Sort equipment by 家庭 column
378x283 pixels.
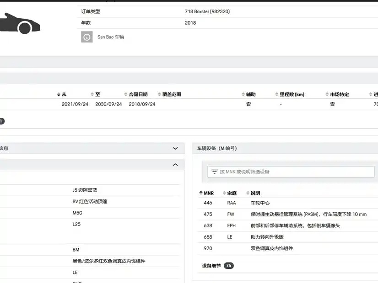pyautogui.click(x=230, y=193)
